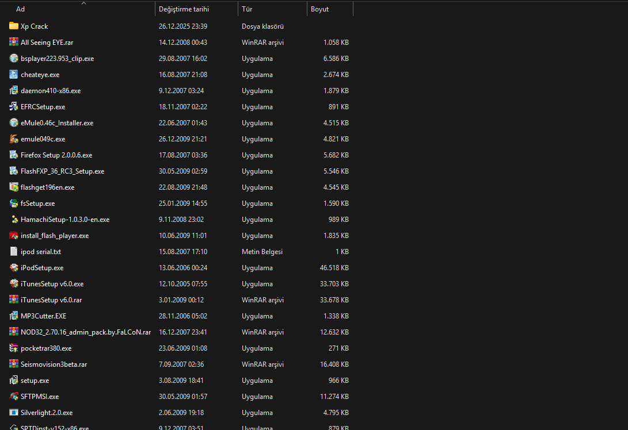628x430 pixels.
Task: Select file name EFRCSetup.exe
Action: point(43,107)
